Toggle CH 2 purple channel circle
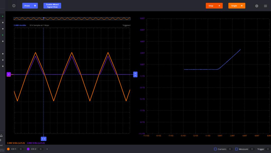 (x=28, y=149)
